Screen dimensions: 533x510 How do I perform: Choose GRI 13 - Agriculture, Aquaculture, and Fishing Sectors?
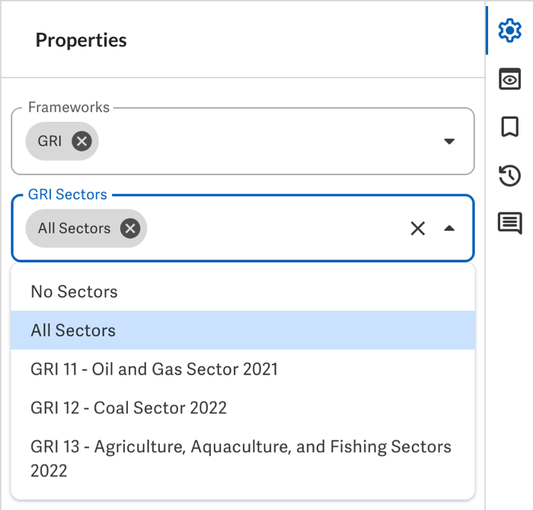tap(243, 459)
